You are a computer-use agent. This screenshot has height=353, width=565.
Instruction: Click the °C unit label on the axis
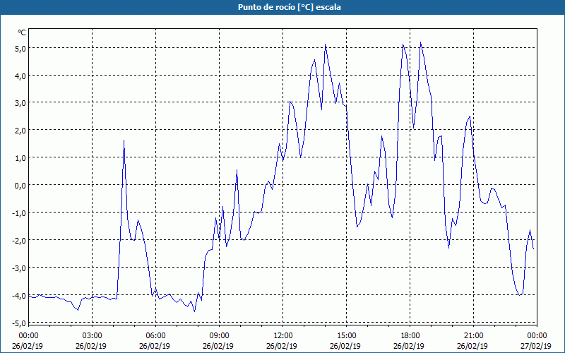(22, 32)
